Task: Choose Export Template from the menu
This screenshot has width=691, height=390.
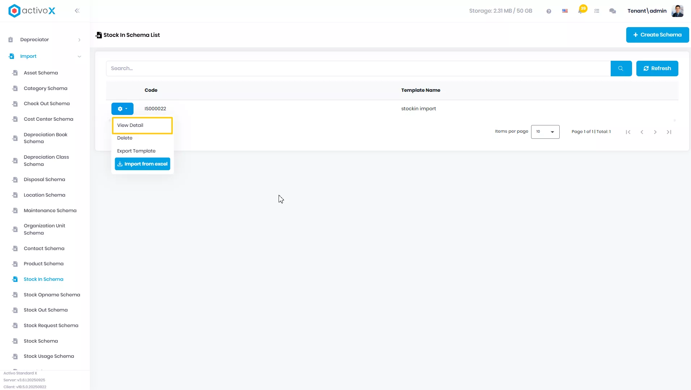Action: [136, 151]
